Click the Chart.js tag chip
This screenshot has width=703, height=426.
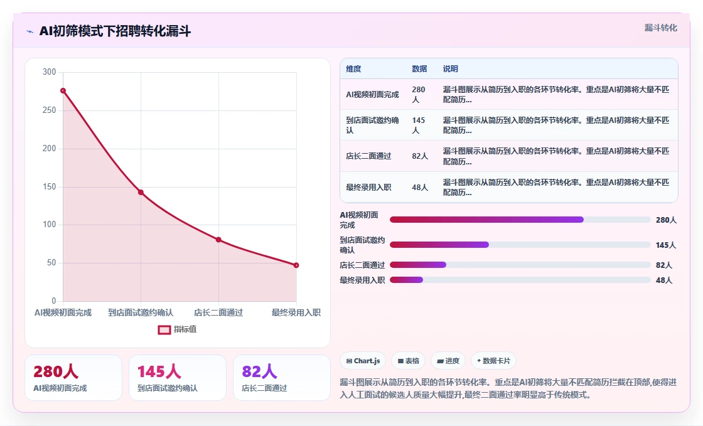pos(363,361)
